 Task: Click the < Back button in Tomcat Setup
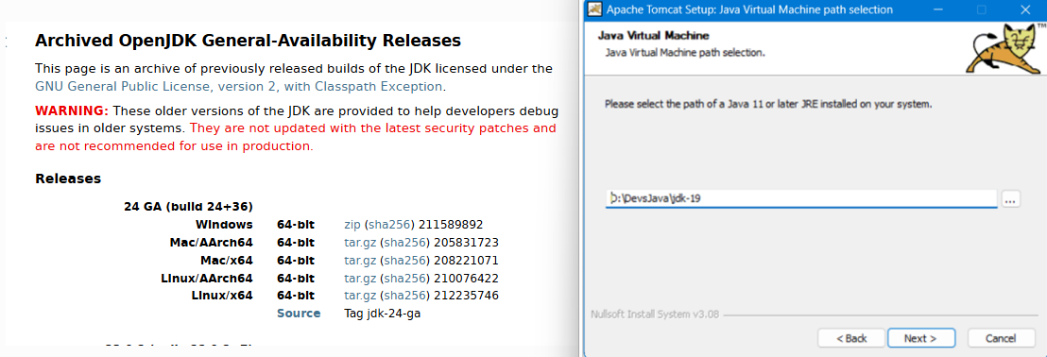(x=851, y=338)
